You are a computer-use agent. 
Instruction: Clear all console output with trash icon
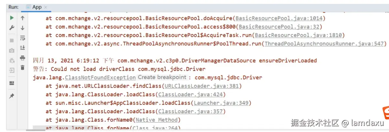point(22,67)
